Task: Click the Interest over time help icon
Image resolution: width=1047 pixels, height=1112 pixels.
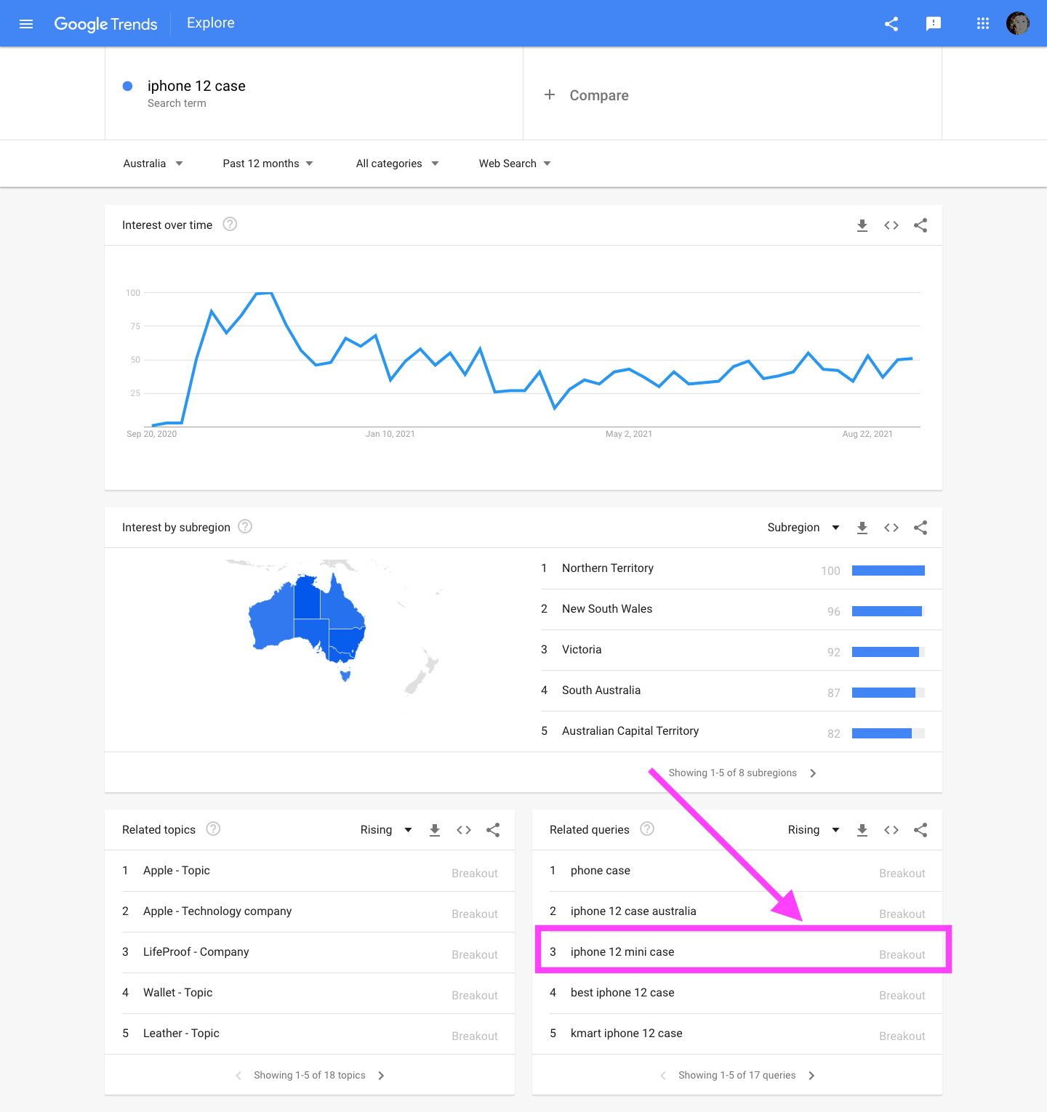Action: point(230,225)
